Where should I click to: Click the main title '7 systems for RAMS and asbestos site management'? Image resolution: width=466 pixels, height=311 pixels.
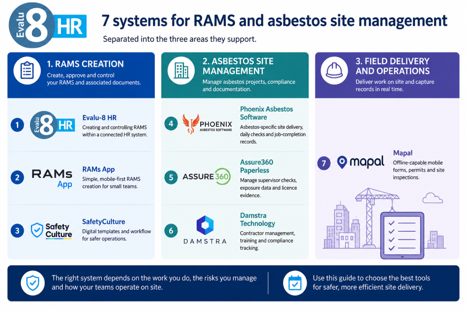click(x=274, y=21)
